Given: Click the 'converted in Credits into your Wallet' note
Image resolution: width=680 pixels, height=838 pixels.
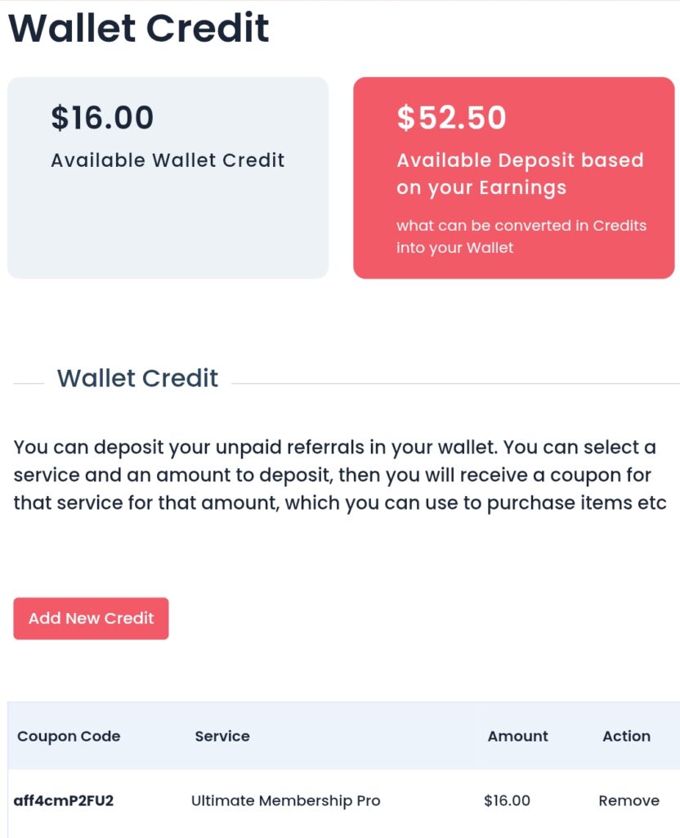Looking at the screenshot, I should point(521,237).
